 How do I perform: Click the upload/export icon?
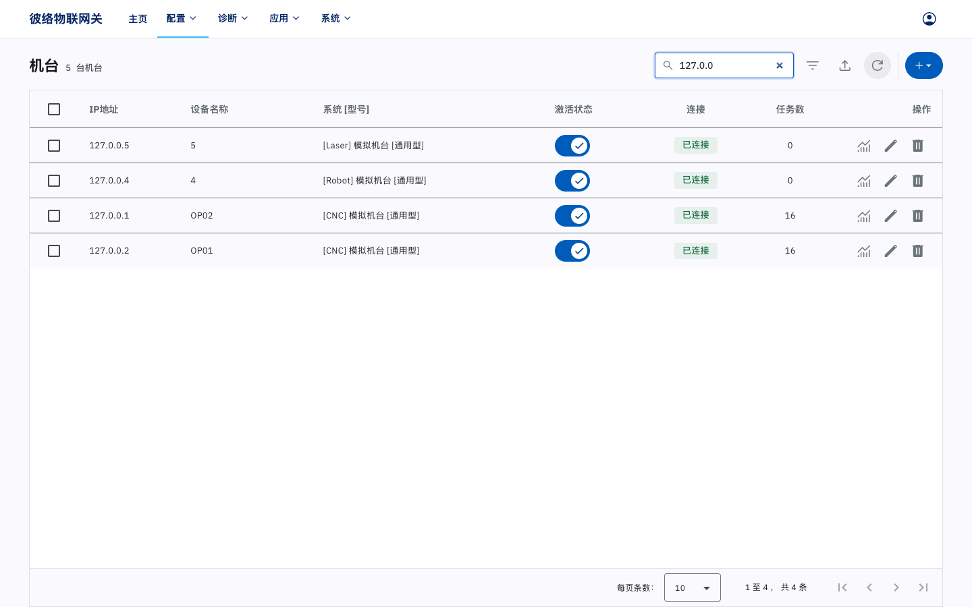[x=845, y=65]
